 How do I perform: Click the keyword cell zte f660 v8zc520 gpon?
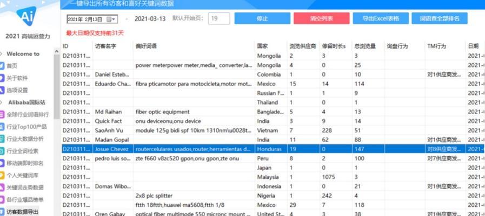187,159
